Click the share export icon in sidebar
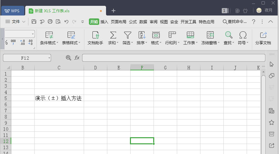This screenshot has width=279, height=154. coord(272,146)
